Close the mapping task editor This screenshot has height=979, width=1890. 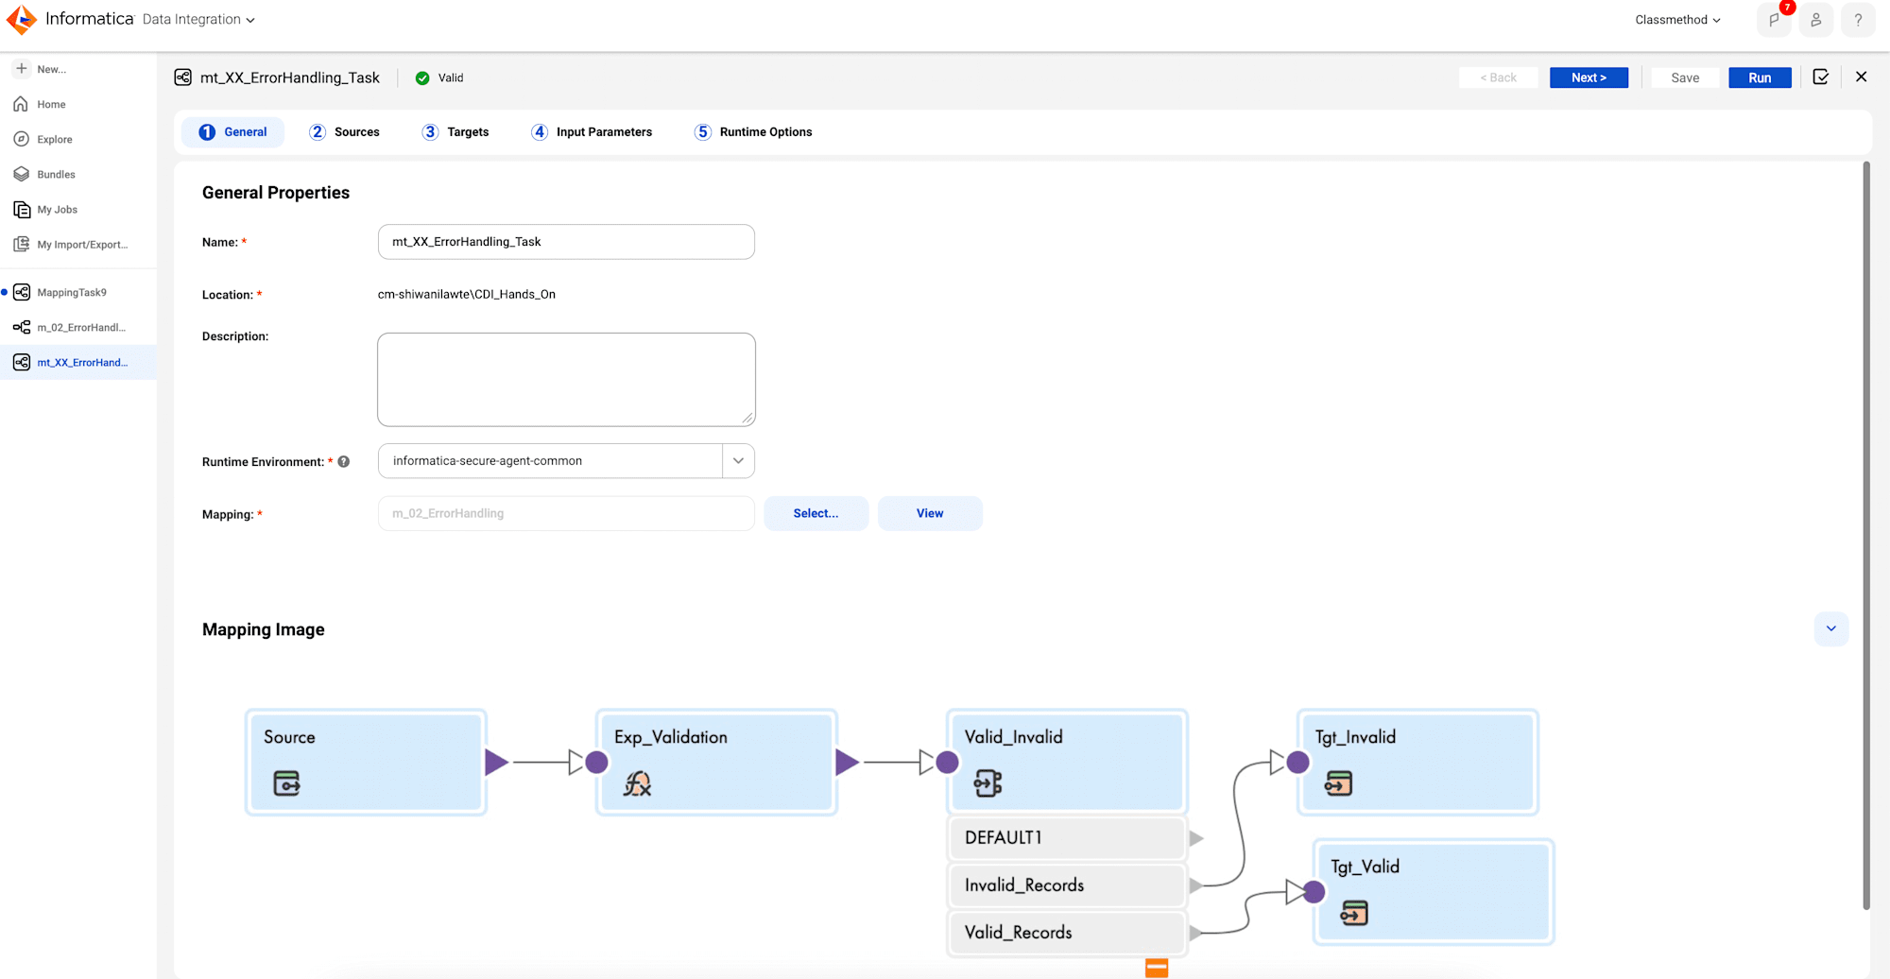(x=1862, y=77)
